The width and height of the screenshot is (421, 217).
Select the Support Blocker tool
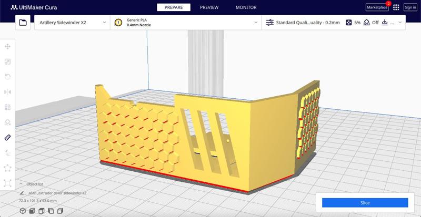[7, 122]
